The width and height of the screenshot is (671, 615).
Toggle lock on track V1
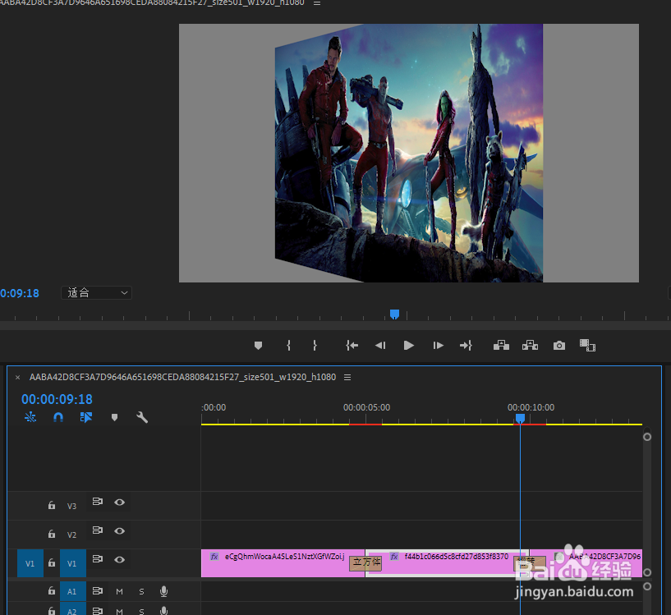click(52, 562)
